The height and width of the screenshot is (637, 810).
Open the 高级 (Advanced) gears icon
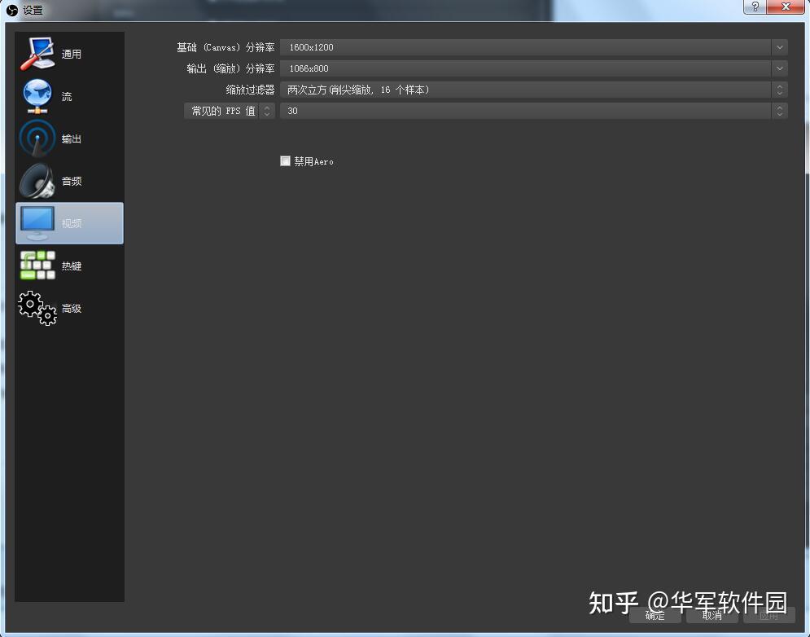click(x=37, y=308)
